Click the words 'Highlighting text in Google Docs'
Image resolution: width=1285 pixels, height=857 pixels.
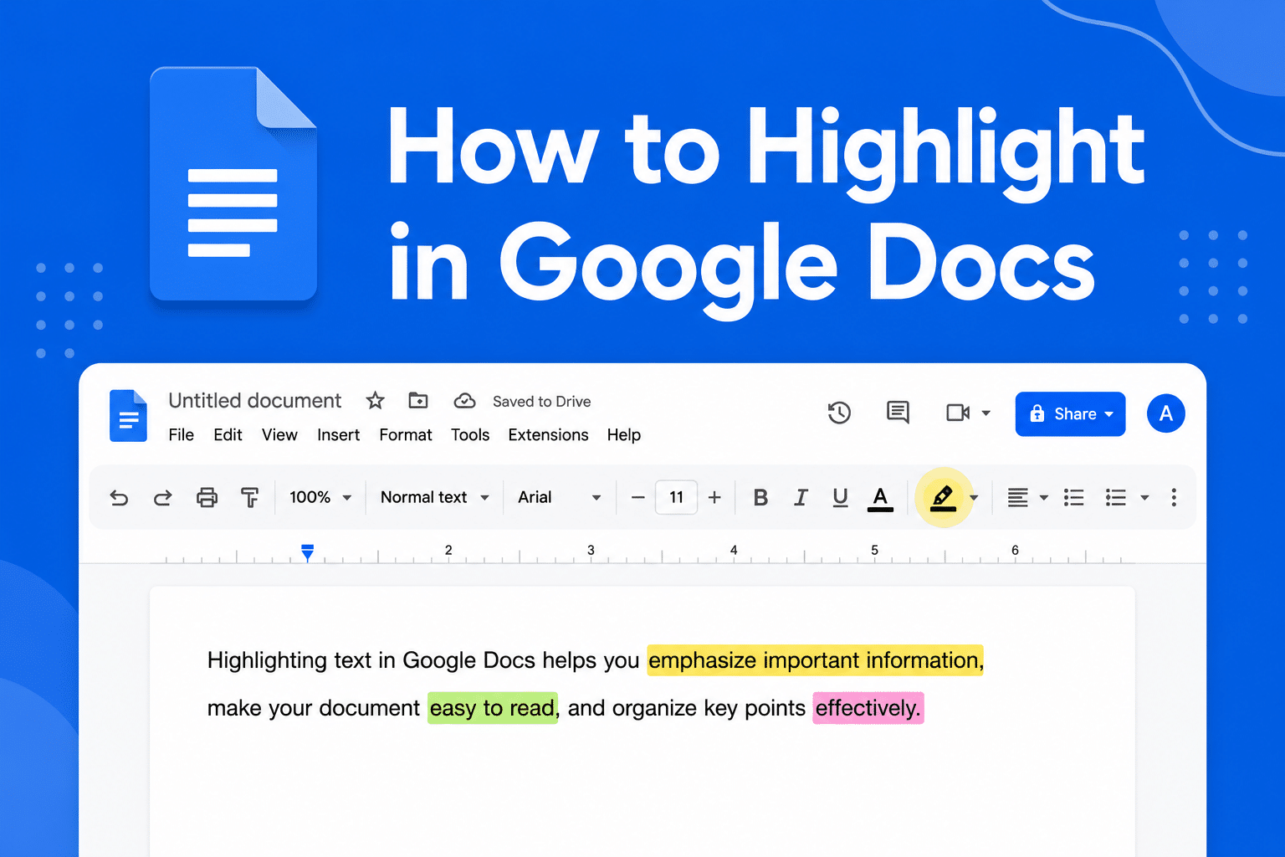pyautogui.click(x=371, y=660)
